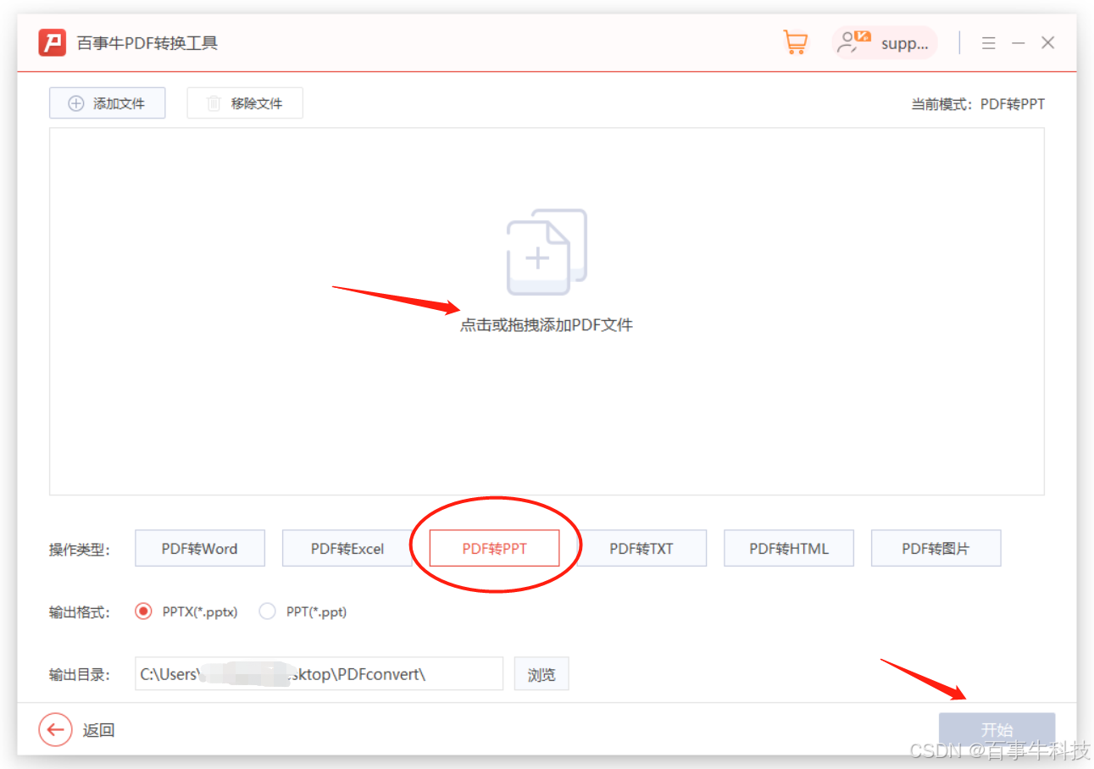Screen dimensions: 1094x769
Task: Click the 返回 text label
Action: [99, 730]
